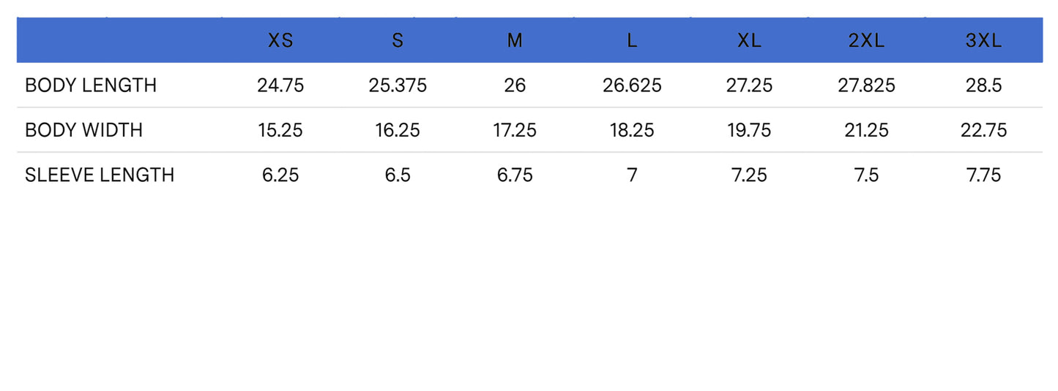Select the BODY WIDTH row label
The height and width of the screenshot is (391, 1058).
click(x=83, y=130)
